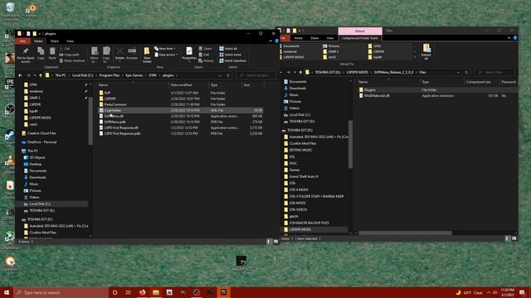Viewport: 531px width, 298px height.
Task: Switch to Share tab in plugins window
Action: tap(54, 41)
